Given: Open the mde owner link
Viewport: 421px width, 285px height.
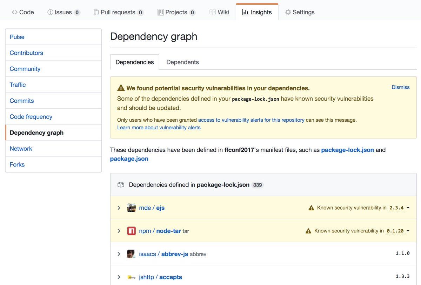Looking at the screenshot, I should click(x=145, y=208).
